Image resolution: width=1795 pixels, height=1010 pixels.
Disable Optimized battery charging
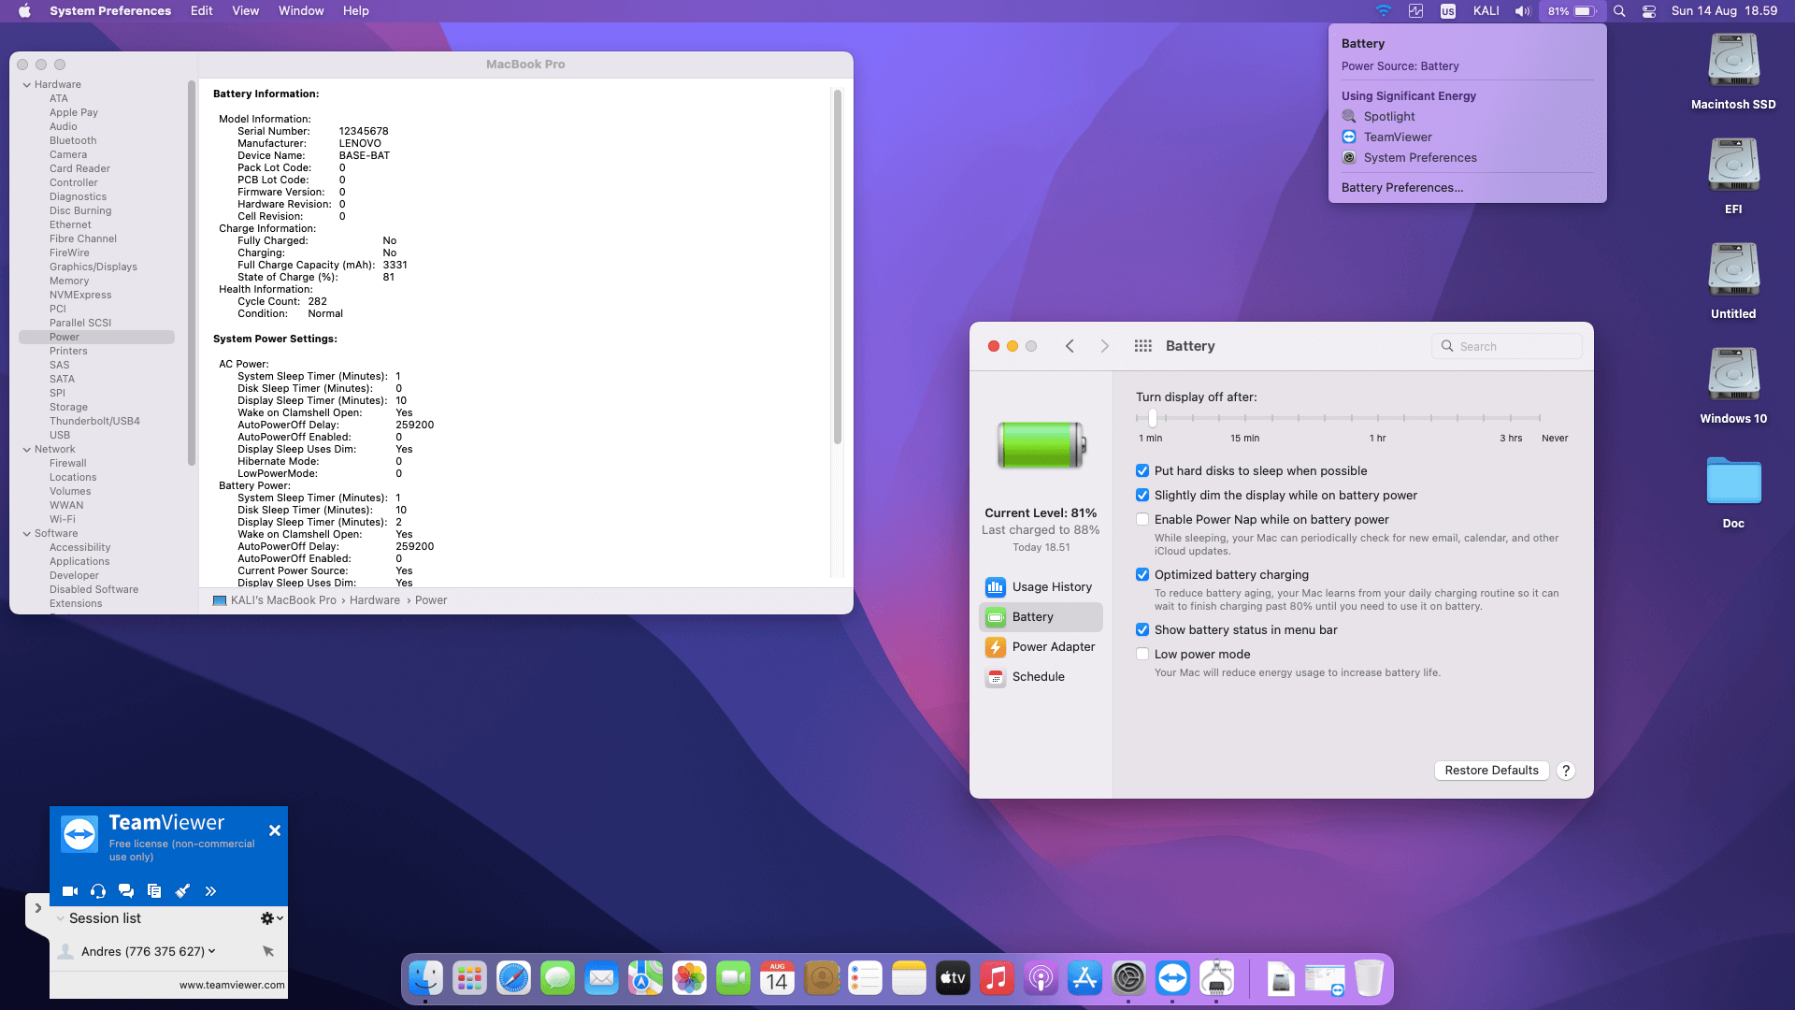coord(1142,575)
